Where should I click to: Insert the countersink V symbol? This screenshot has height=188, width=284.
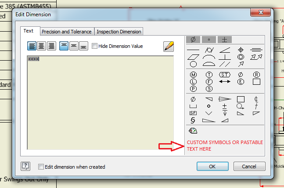click(x=209, y=113)
